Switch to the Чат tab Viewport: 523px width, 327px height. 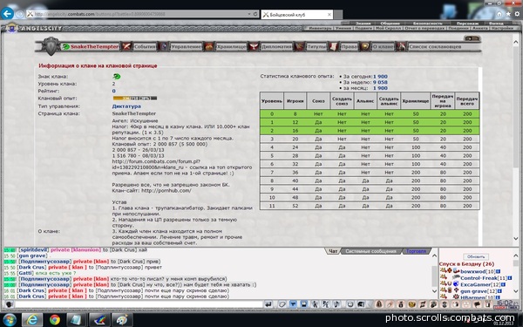(333, 251)
